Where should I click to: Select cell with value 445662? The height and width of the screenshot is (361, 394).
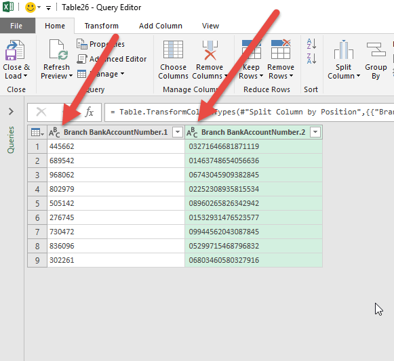116,146
